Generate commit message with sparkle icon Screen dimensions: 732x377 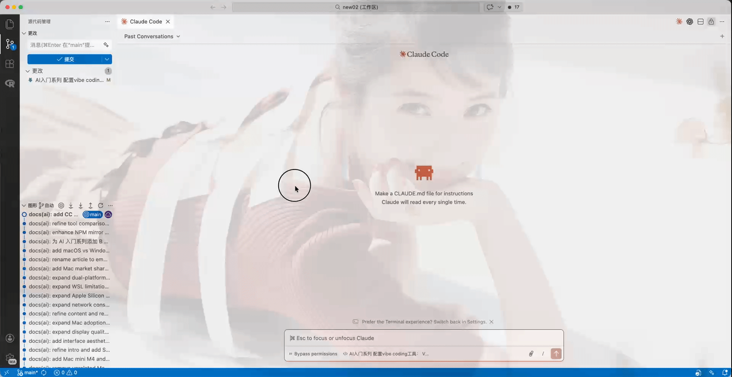pos(106,45)
